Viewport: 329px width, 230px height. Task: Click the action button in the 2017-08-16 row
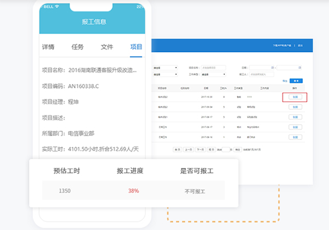[295, 137]
